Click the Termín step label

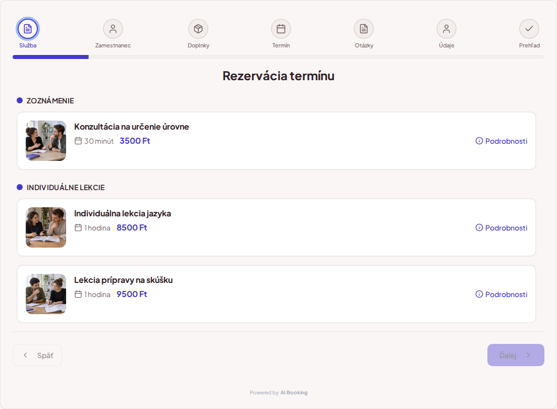(281, 45)
